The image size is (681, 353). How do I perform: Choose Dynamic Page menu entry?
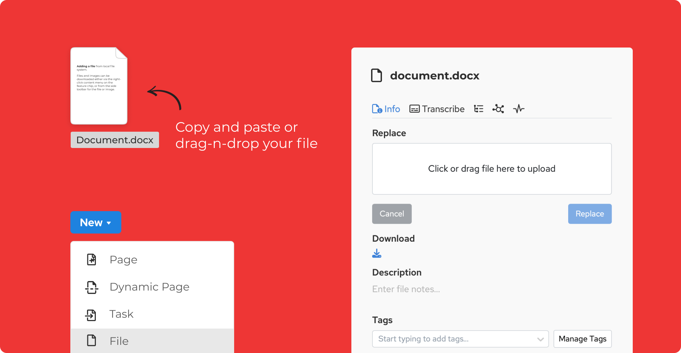pyautogui.click(x=149, y=287)
